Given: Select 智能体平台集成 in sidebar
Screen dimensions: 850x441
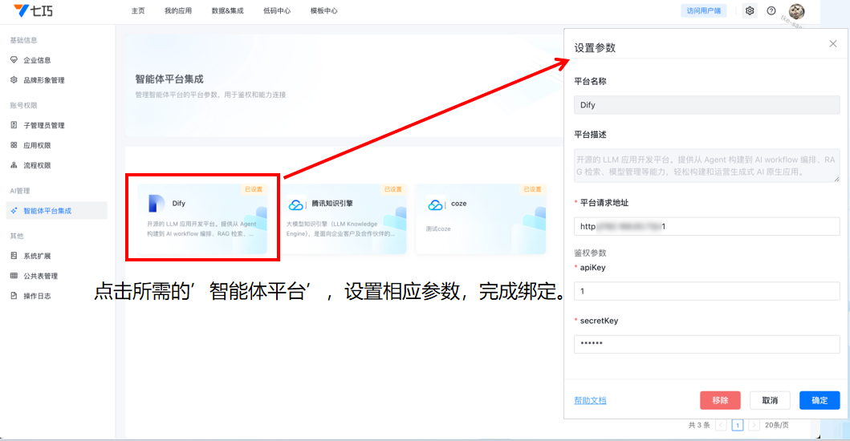Looking at the screenshot, I should click(x=56, y=211).
